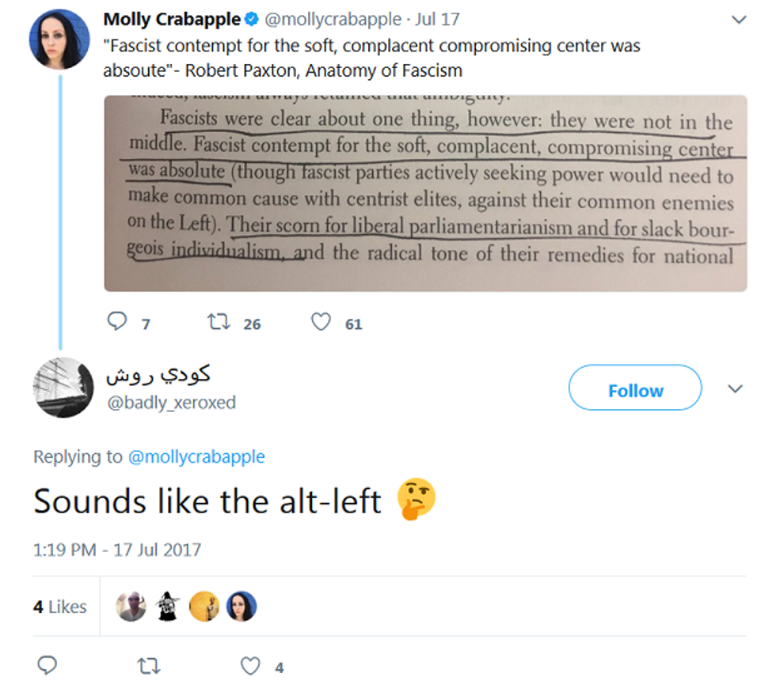
Task: Click the ship avatar of @badly_xeroxed
Action: [63, 388]
